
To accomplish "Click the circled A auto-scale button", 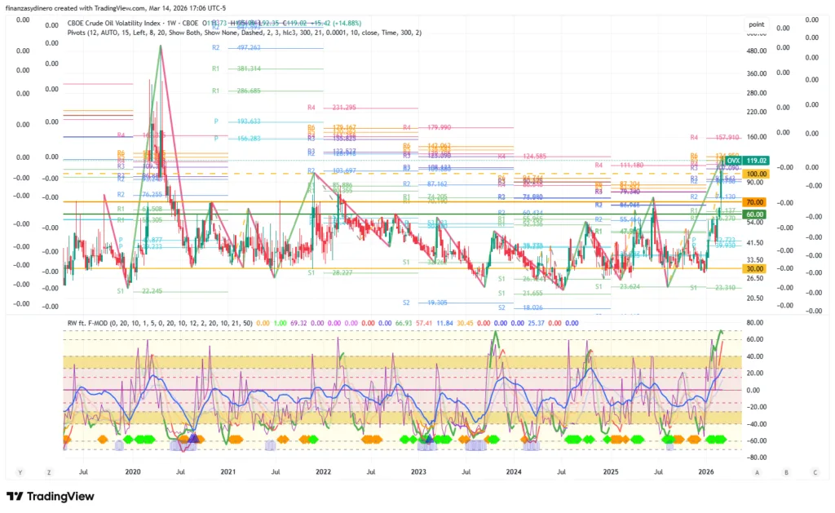I will (757, 472).
